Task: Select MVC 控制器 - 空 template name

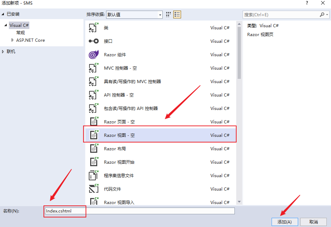Action: 120,68
